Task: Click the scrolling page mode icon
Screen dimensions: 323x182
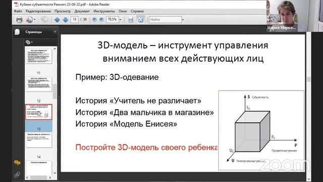Action: [131, 20]
